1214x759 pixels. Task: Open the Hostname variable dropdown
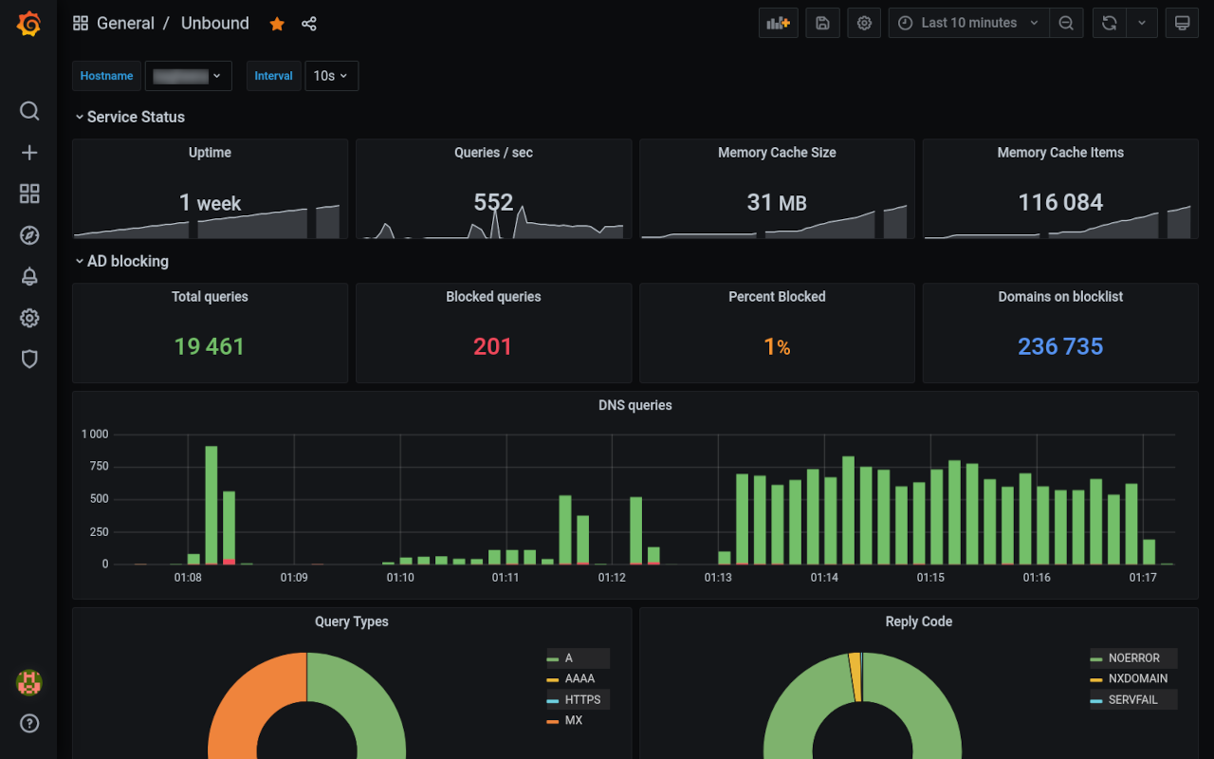pyautogui.click(x=188, y=76)
